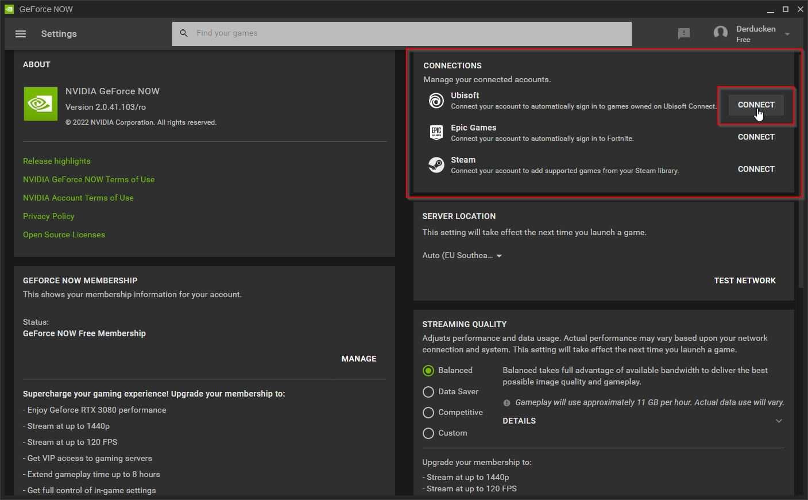The image size is (808, 500).
Task: Click the About section heading
Action: tap(37, 65)
